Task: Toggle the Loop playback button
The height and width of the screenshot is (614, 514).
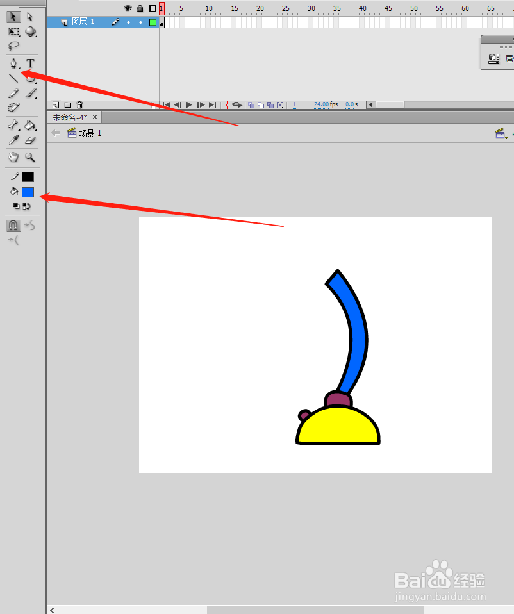Action: pos(237,104)
